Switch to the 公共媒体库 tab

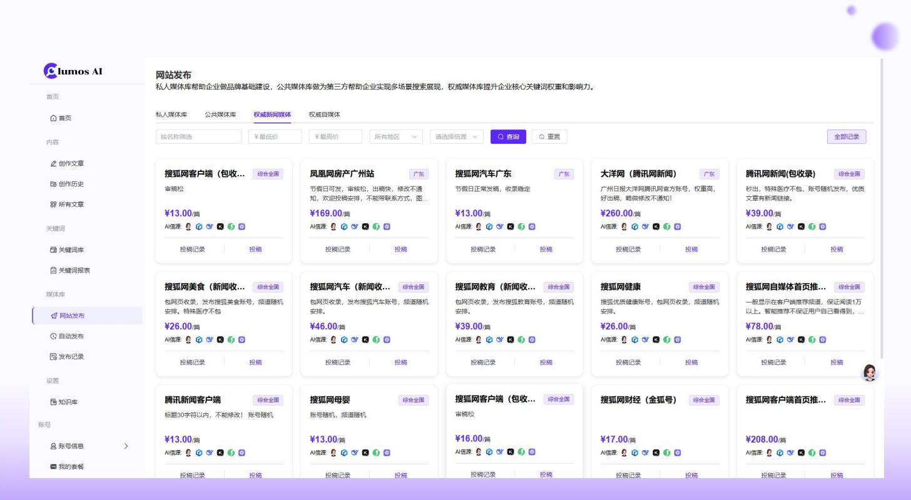tap(220, 115)
